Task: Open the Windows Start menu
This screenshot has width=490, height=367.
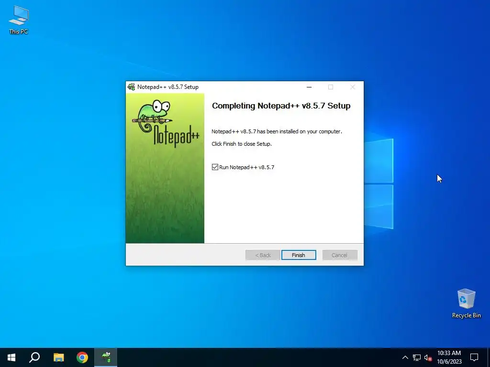Action: [x=11, y=357]
